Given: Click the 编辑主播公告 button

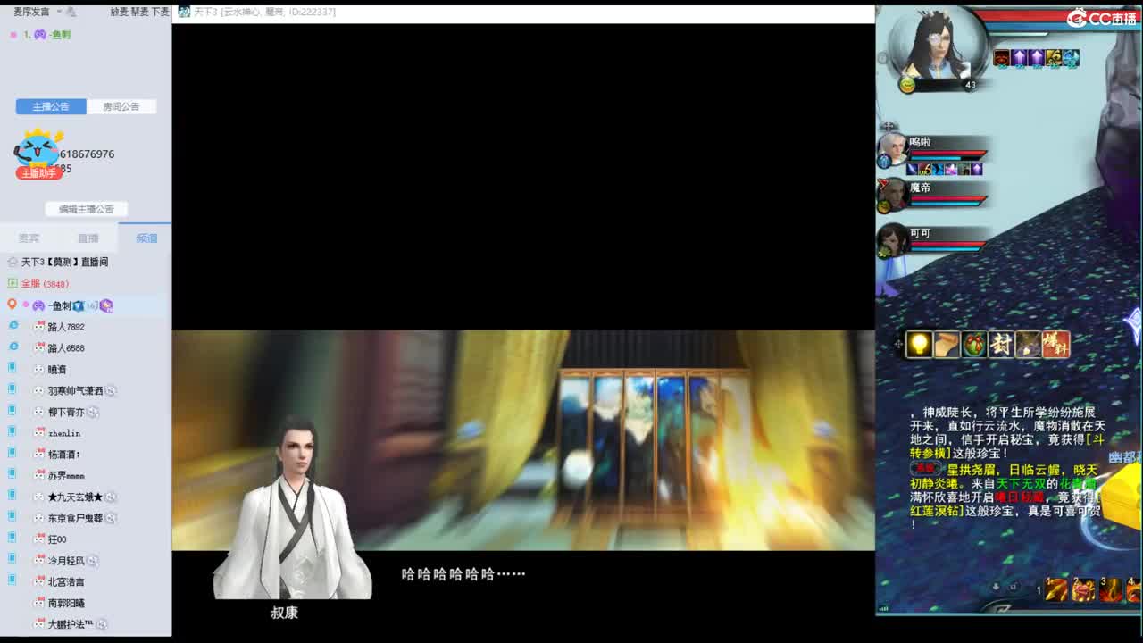Looking at the screenshot, I should [87, 209].
